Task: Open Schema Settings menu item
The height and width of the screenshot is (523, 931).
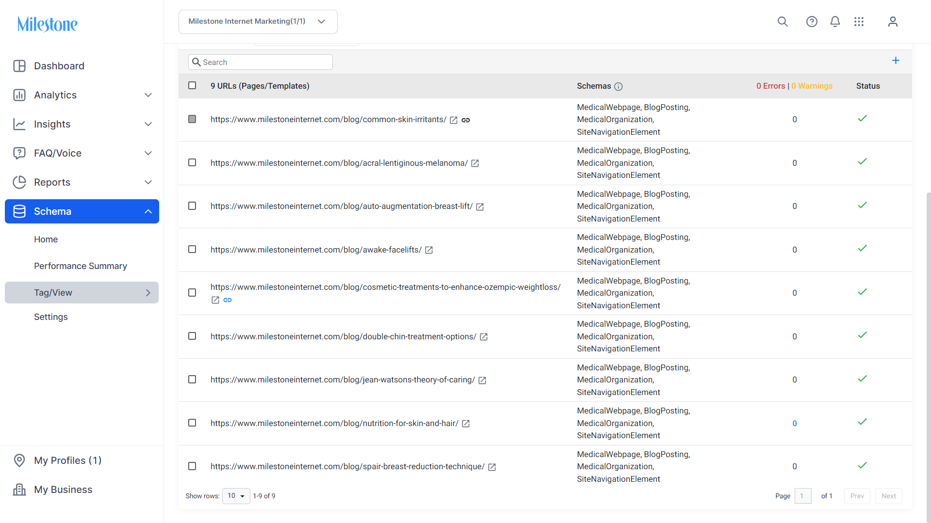Action: [51, 317]
